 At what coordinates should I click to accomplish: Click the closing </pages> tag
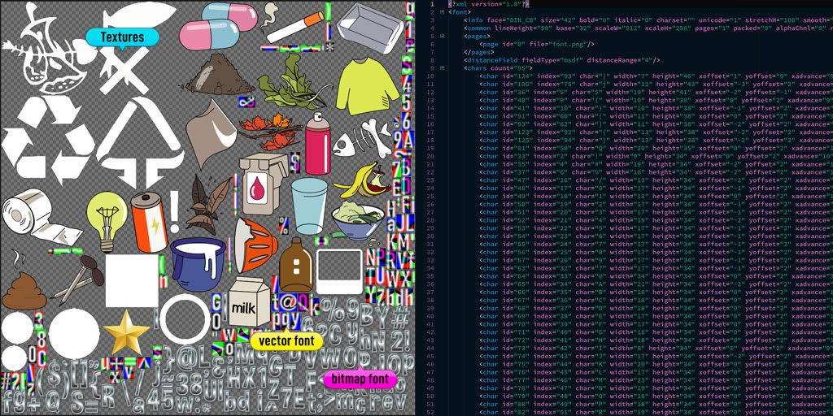(479, 52)
